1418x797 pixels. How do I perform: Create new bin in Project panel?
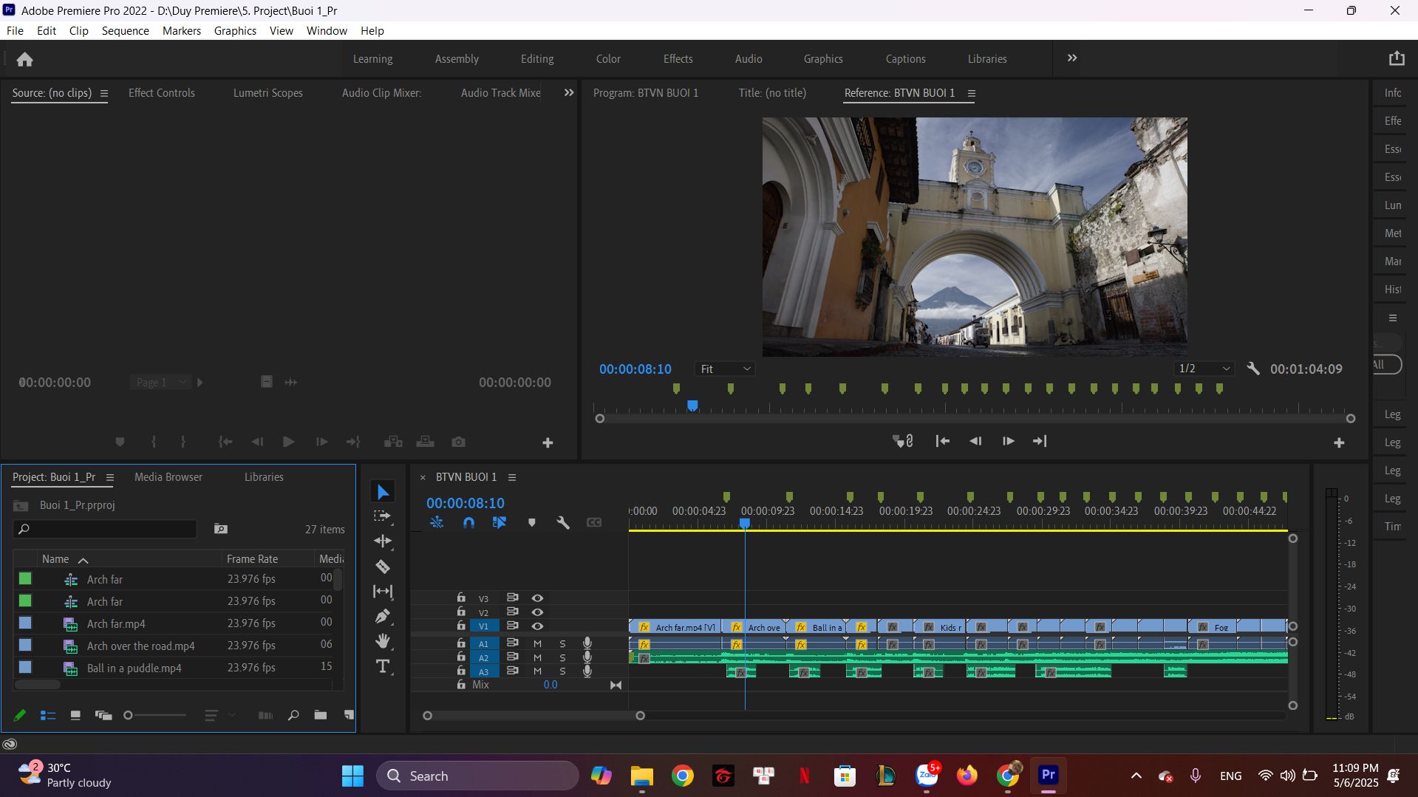pos(320,715)
